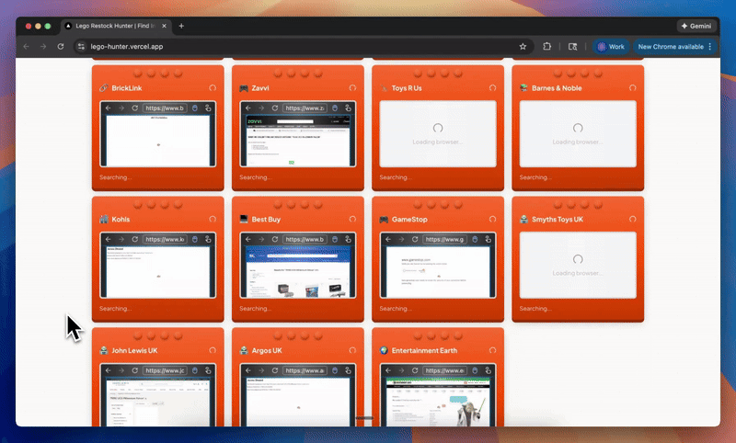Open the Chrome three-dot menu
The width and height of the screenshot is (736, 443).
[x=710, y=46]
